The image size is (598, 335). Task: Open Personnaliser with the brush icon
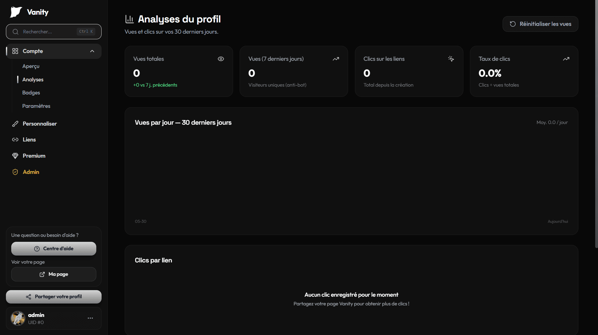tap(15, 124)
